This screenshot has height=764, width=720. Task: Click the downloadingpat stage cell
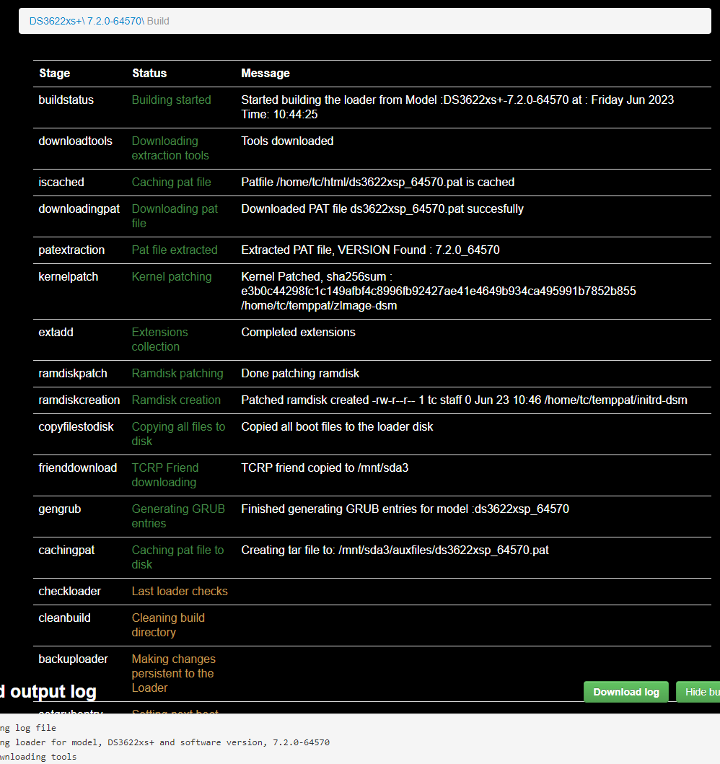[x=79, y=208]
